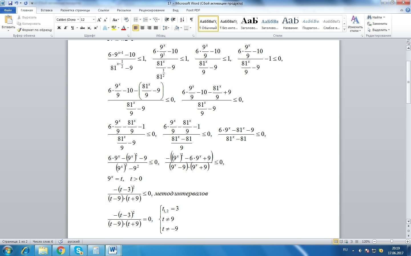Align text to the right
The width and height of the screenshot is (411, 256).
[x=149, y=28]
